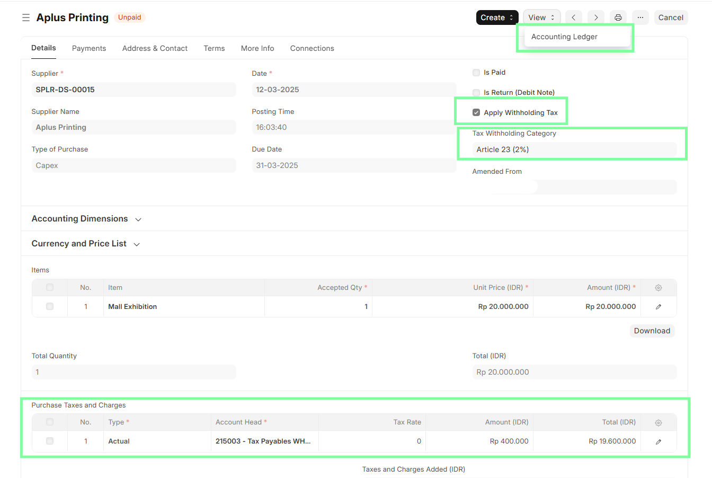Download the items list
Image resolution: width=712 pixels, height=478 pixels.
pyautogui.click(x=652, y=330)
